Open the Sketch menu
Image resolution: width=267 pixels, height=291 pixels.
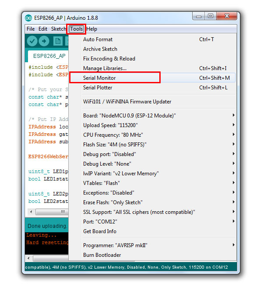(58, 29)
